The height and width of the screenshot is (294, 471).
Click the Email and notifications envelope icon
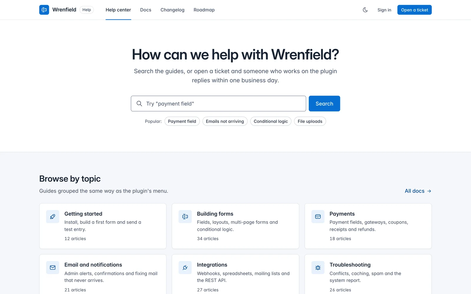tap(53, 268)
